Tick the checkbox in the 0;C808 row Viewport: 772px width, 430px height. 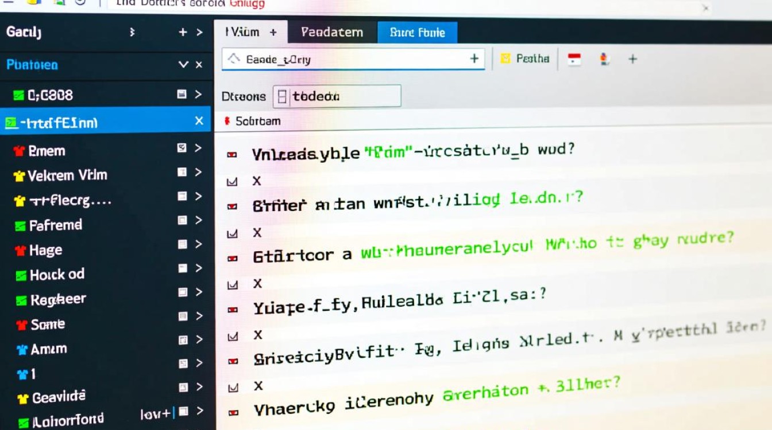click(182, 95)
